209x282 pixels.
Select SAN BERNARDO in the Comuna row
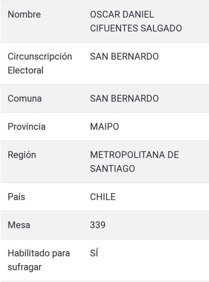pos(124,99)
